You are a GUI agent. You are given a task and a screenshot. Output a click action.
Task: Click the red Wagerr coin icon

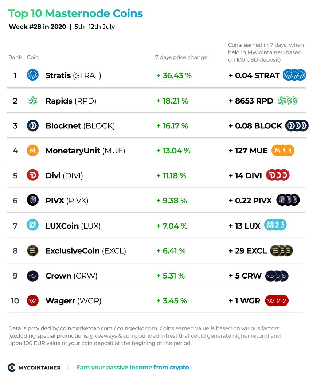tap(33, 300)
